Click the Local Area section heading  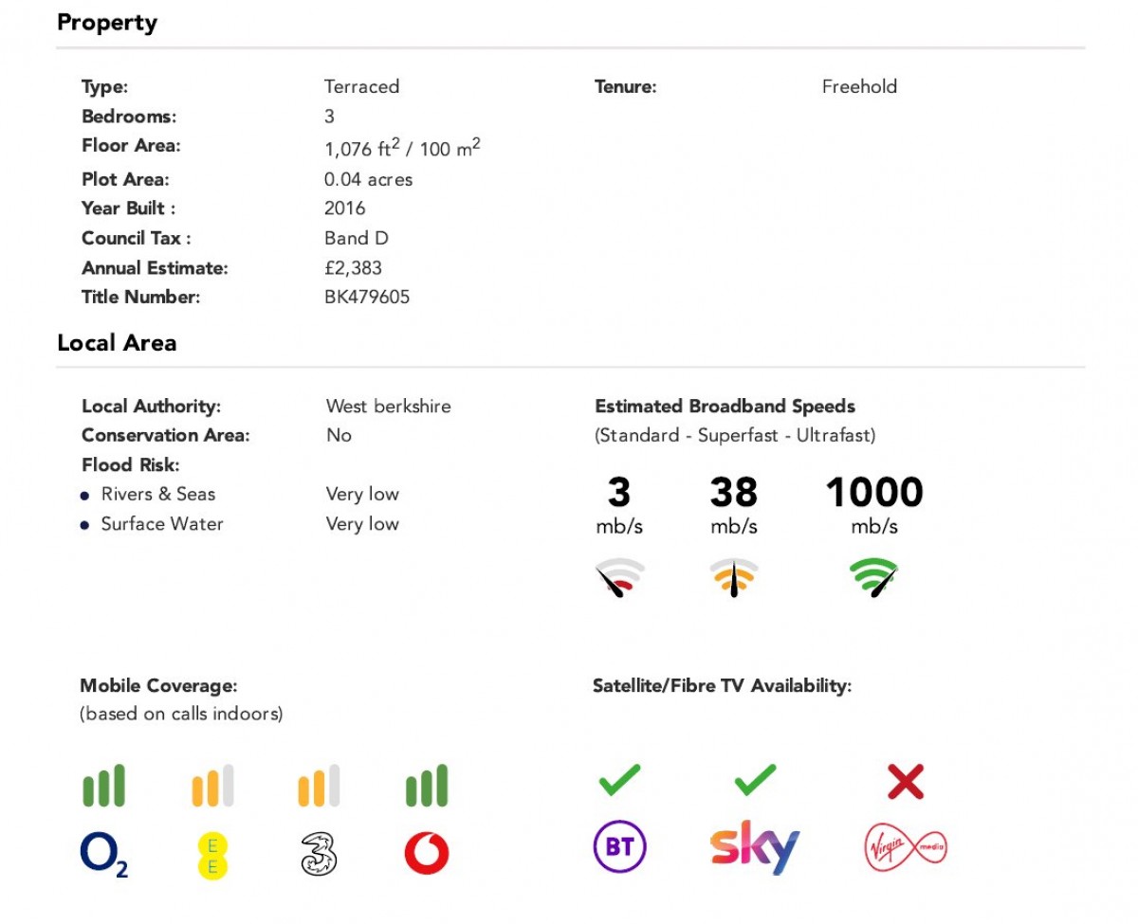point(117,343)
